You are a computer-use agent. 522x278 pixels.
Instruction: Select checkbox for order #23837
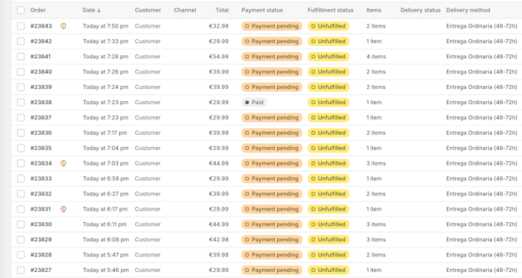coord(21,118)
